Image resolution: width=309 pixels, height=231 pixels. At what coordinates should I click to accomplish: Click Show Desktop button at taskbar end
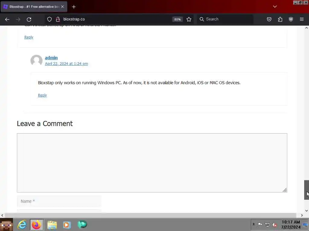coord(306,225)
